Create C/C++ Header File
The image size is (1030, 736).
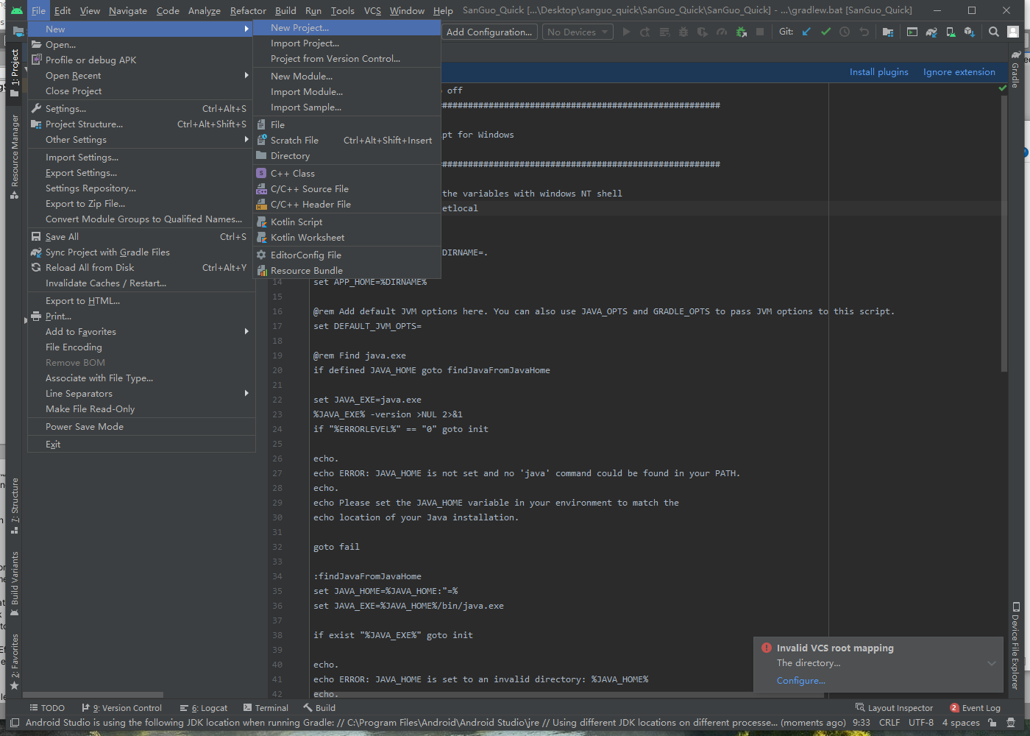(x=347, y=205)
